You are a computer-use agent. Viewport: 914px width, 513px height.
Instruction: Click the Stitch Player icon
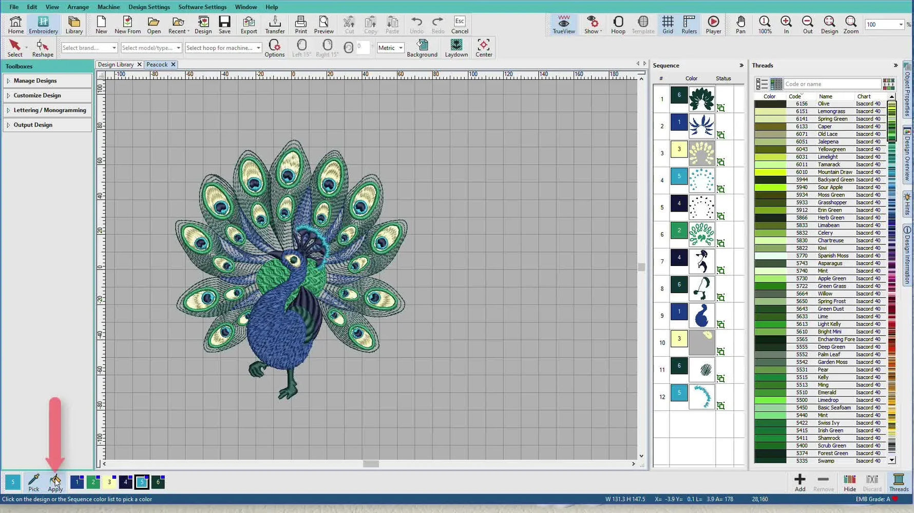click(713, 24)
